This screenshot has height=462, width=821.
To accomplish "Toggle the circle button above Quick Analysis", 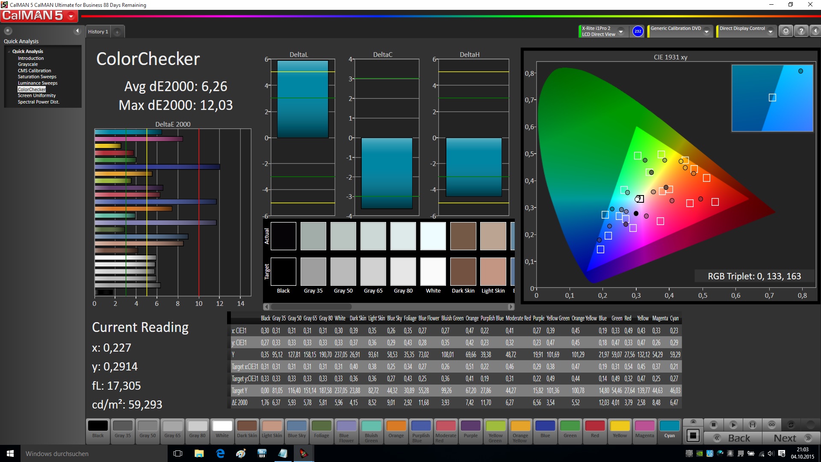I will click(x=8, y=31).
